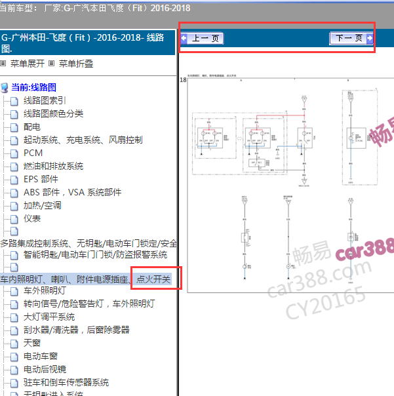Click the computer icon beside 当前:线路图
This screenshot has width=394, height=396.
(5, 88)
